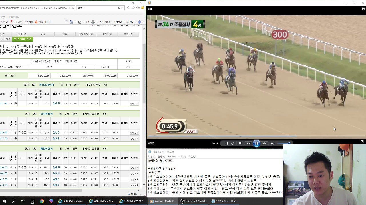The height and width of the screenshot is (205, 366).
Task: Open IE help question mark icon
Action: (140, 22)
